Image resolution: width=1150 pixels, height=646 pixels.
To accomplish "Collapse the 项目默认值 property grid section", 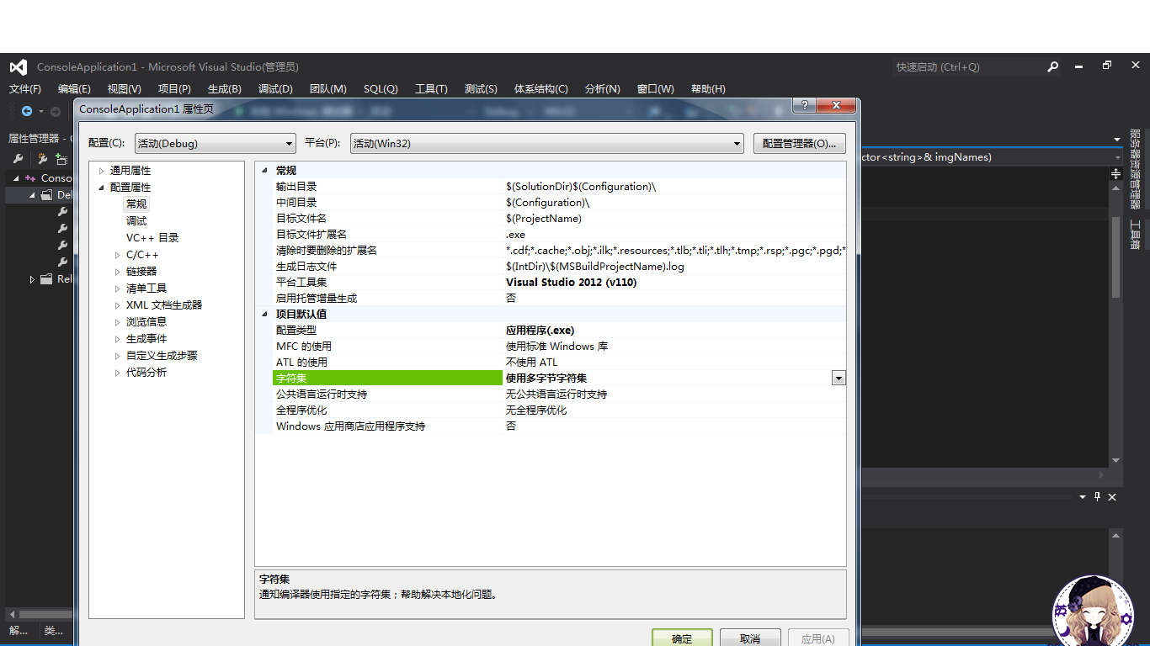I will [x=264, y=315].
